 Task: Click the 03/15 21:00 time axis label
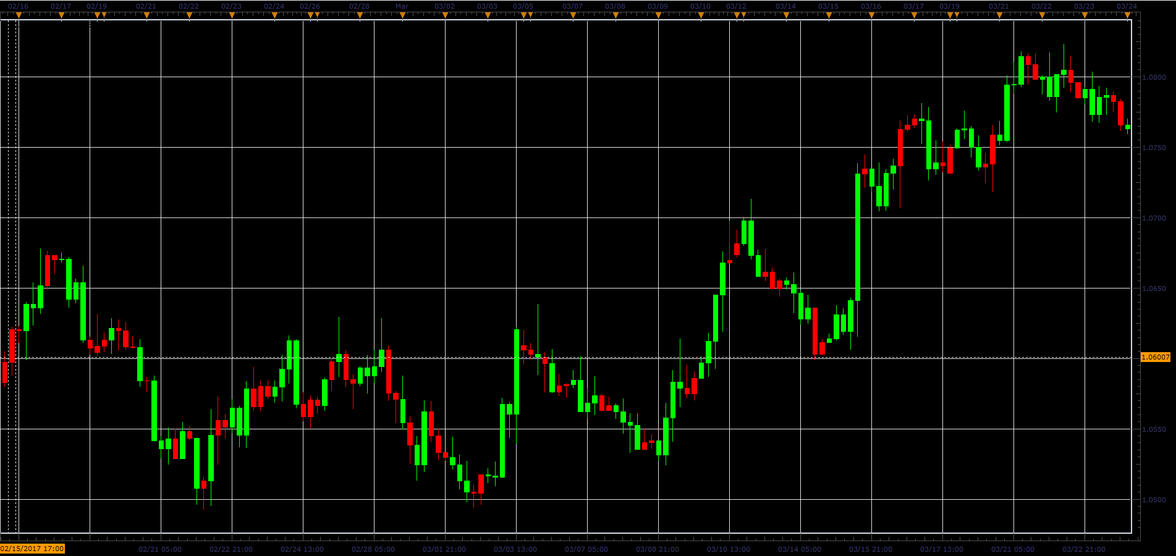coord(871,549)
